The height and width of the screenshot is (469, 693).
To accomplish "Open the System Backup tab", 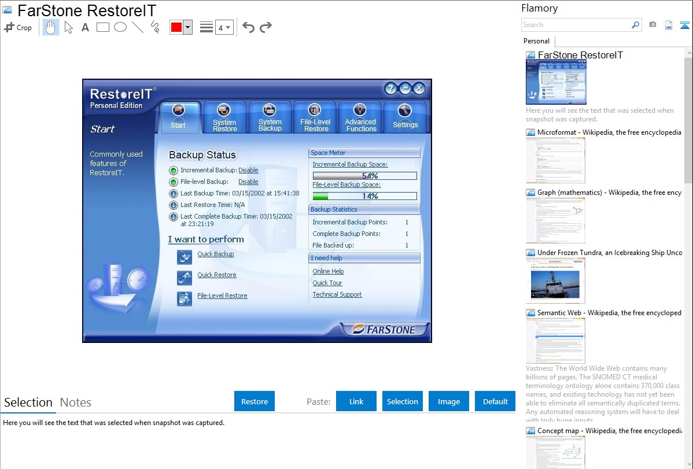I will tap(270, 117).
